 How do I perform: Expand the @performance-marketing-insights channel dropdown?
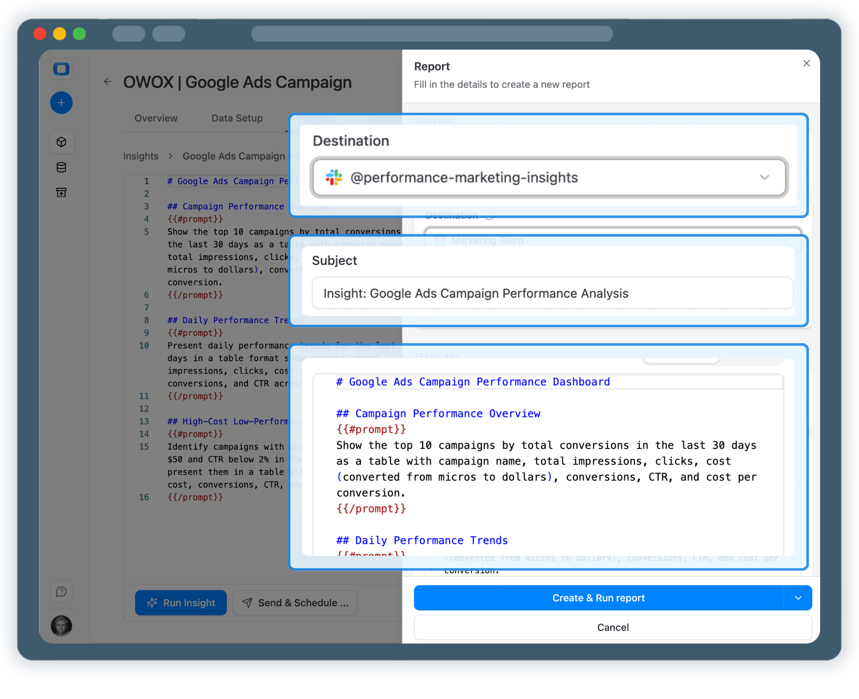pos(764,177)
